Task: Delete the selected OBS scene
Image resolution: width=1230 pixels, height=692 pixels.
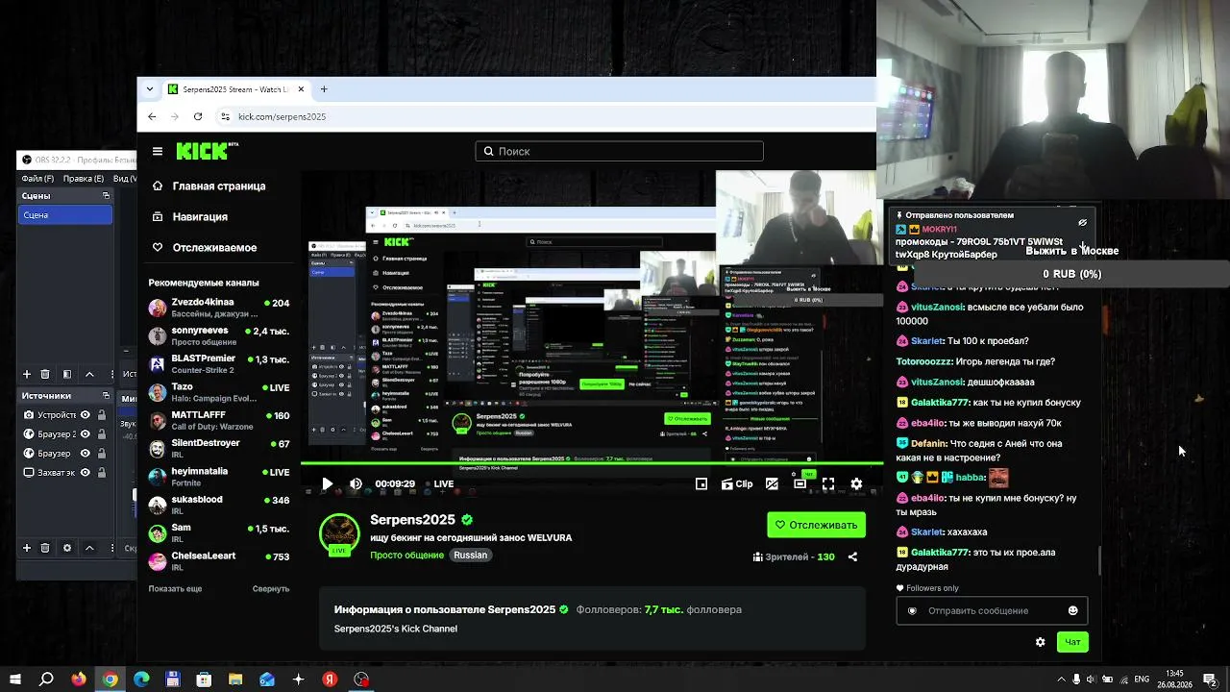Action: pos(45,374)
